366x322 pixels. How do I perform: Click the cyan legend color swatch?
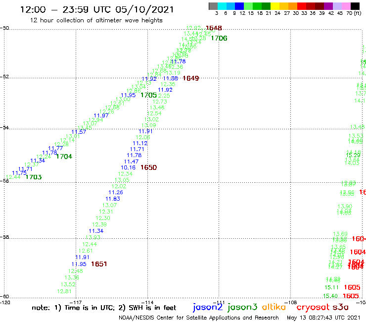[x=222, y=6]
